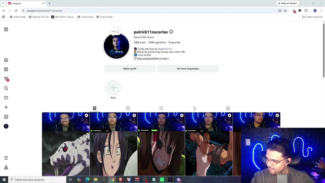Open Task View on the taskbar
325x183 pixels.
pyautogui.click(x=70, y=180)
